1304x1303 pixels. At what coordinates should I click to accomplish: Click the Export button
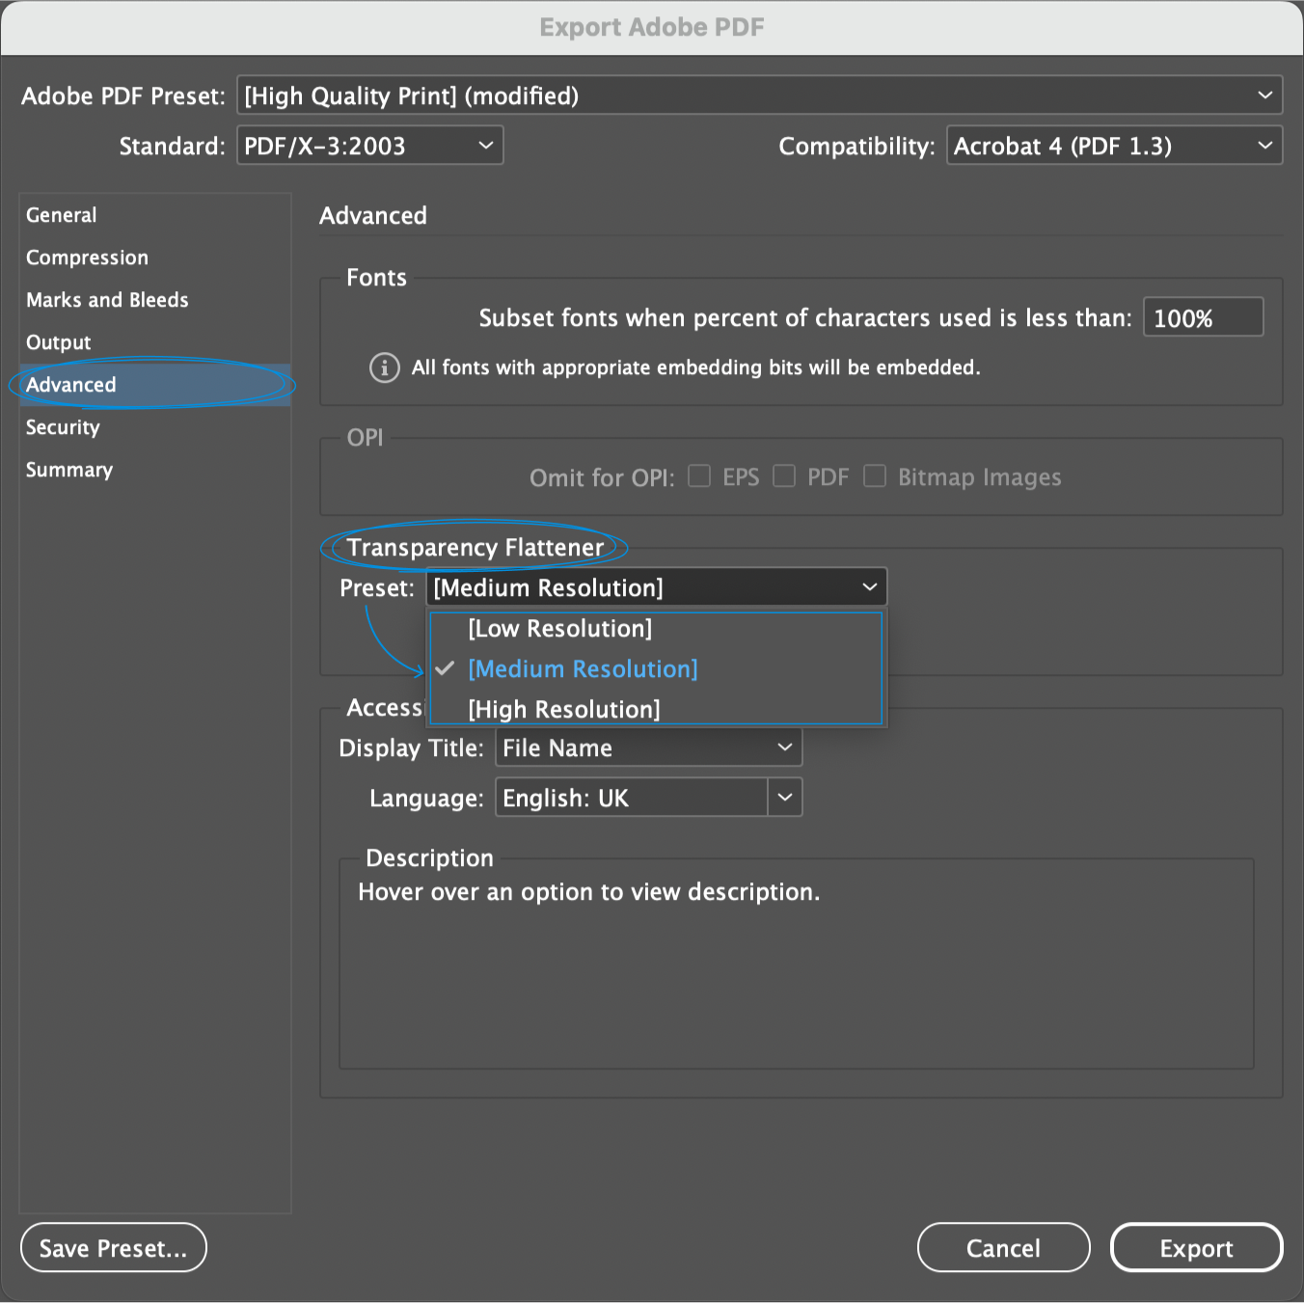click(x=1196, y=1247)
